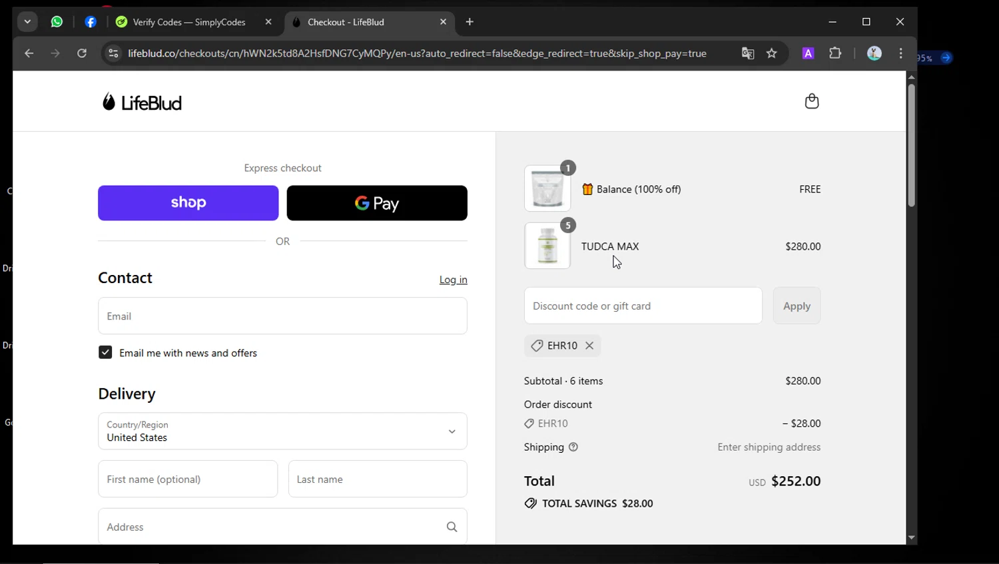The height and width of the screenshot is (564, 999).
Task: Open the shopping bag cart icon
Action: 812,101
